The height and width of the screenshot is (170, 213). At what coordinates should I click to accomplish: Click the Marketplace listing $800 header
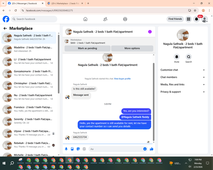(109, 41)
